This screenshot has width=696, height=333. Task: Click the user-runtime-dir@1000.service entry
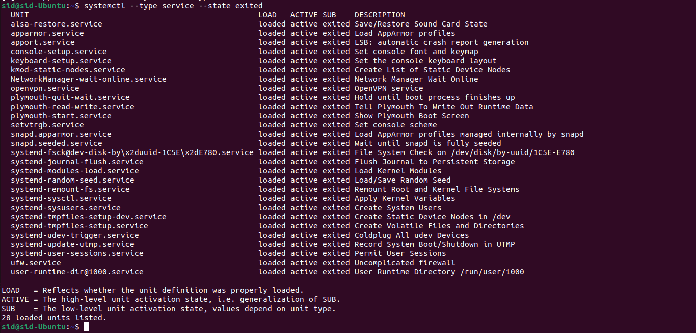pyautogui.click(x=77, y=272)
